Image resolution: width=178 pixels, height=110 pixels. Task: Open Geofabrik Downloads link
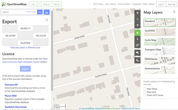(16, 107)
